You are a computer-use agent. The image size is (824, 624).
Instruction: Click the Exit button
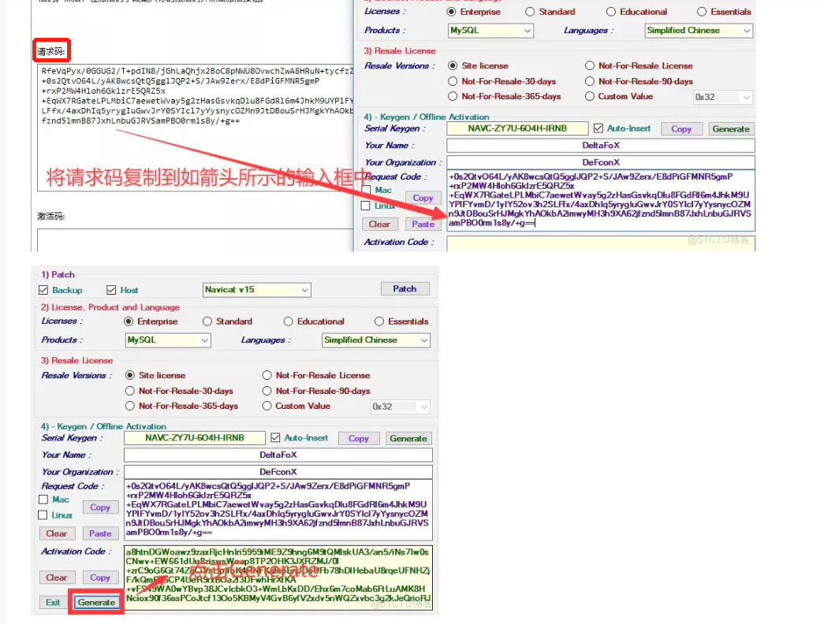pos(53,602)
